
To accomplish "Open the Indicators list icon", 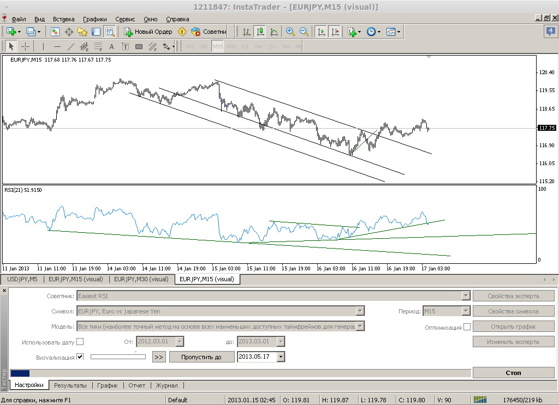I will 352,32.
